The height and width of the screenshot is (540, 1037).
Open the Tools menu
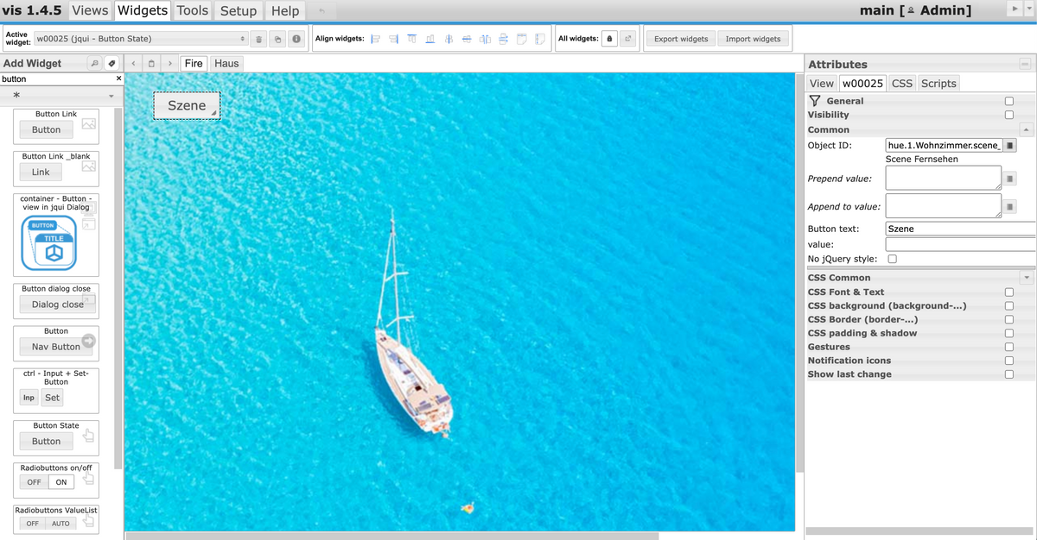(x=193, y=10)
